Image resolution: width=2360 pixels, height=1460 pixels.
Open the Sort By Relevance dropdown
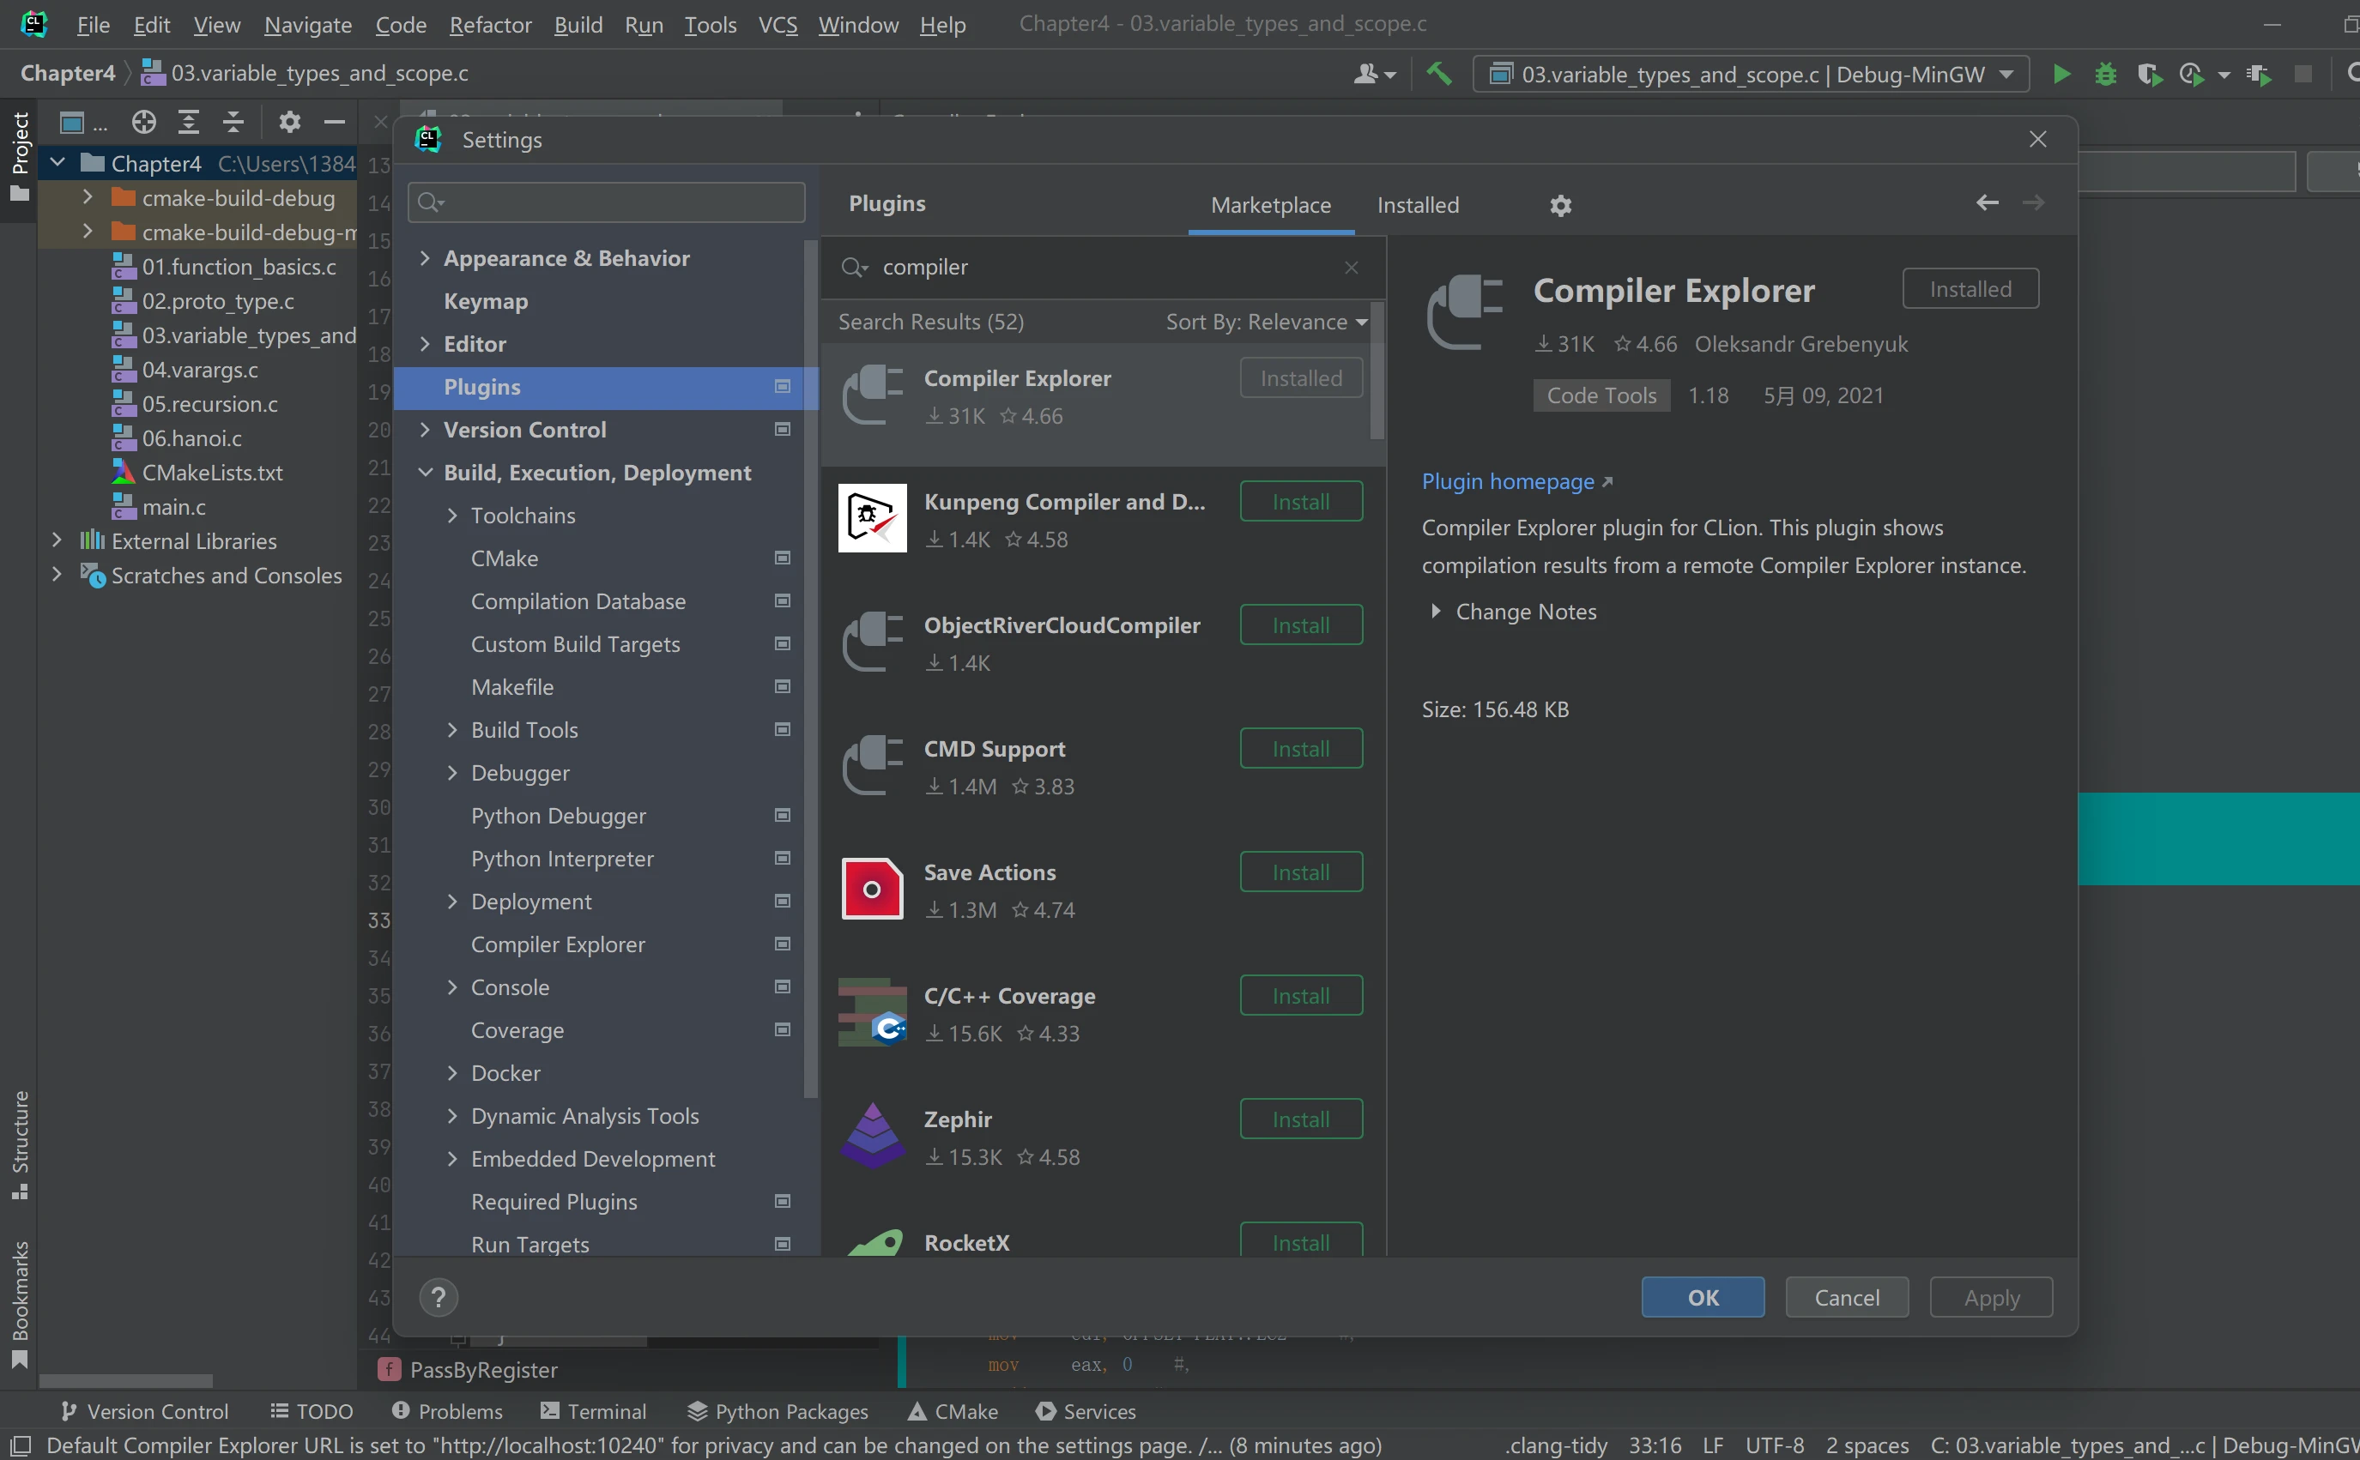1266,322
